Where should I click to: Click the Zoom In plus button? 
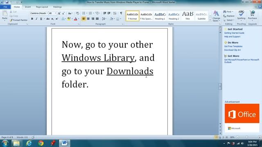pos(260,137)
